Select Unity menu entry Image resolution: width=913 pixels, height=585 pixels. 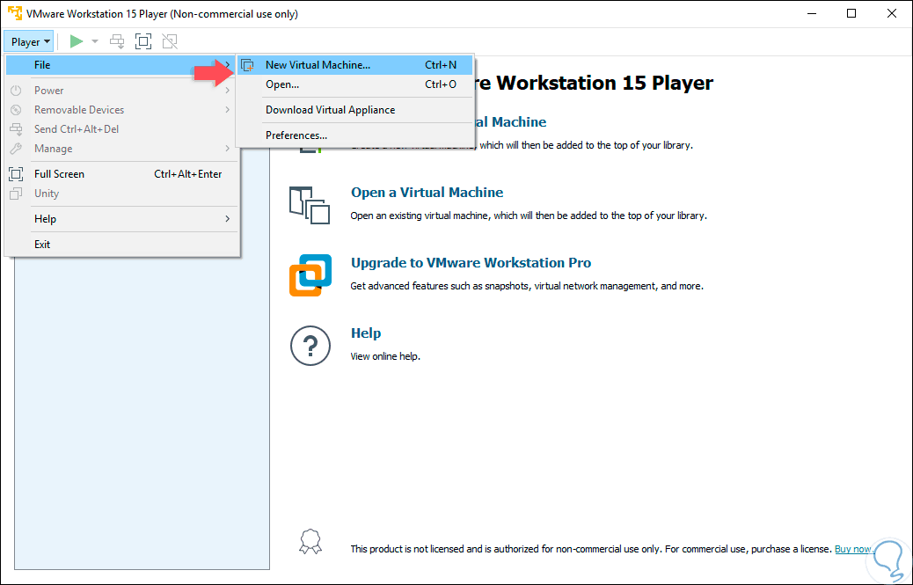(x=121, y=194)
